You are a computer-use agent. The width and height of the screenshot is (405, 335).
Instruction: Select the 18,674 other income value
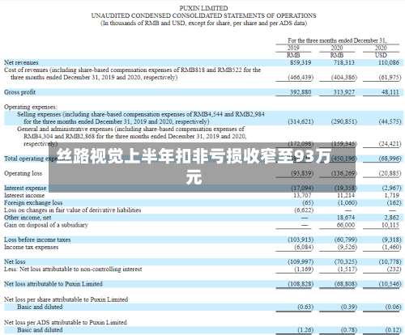pyautogui.click(x=346, y=218)
